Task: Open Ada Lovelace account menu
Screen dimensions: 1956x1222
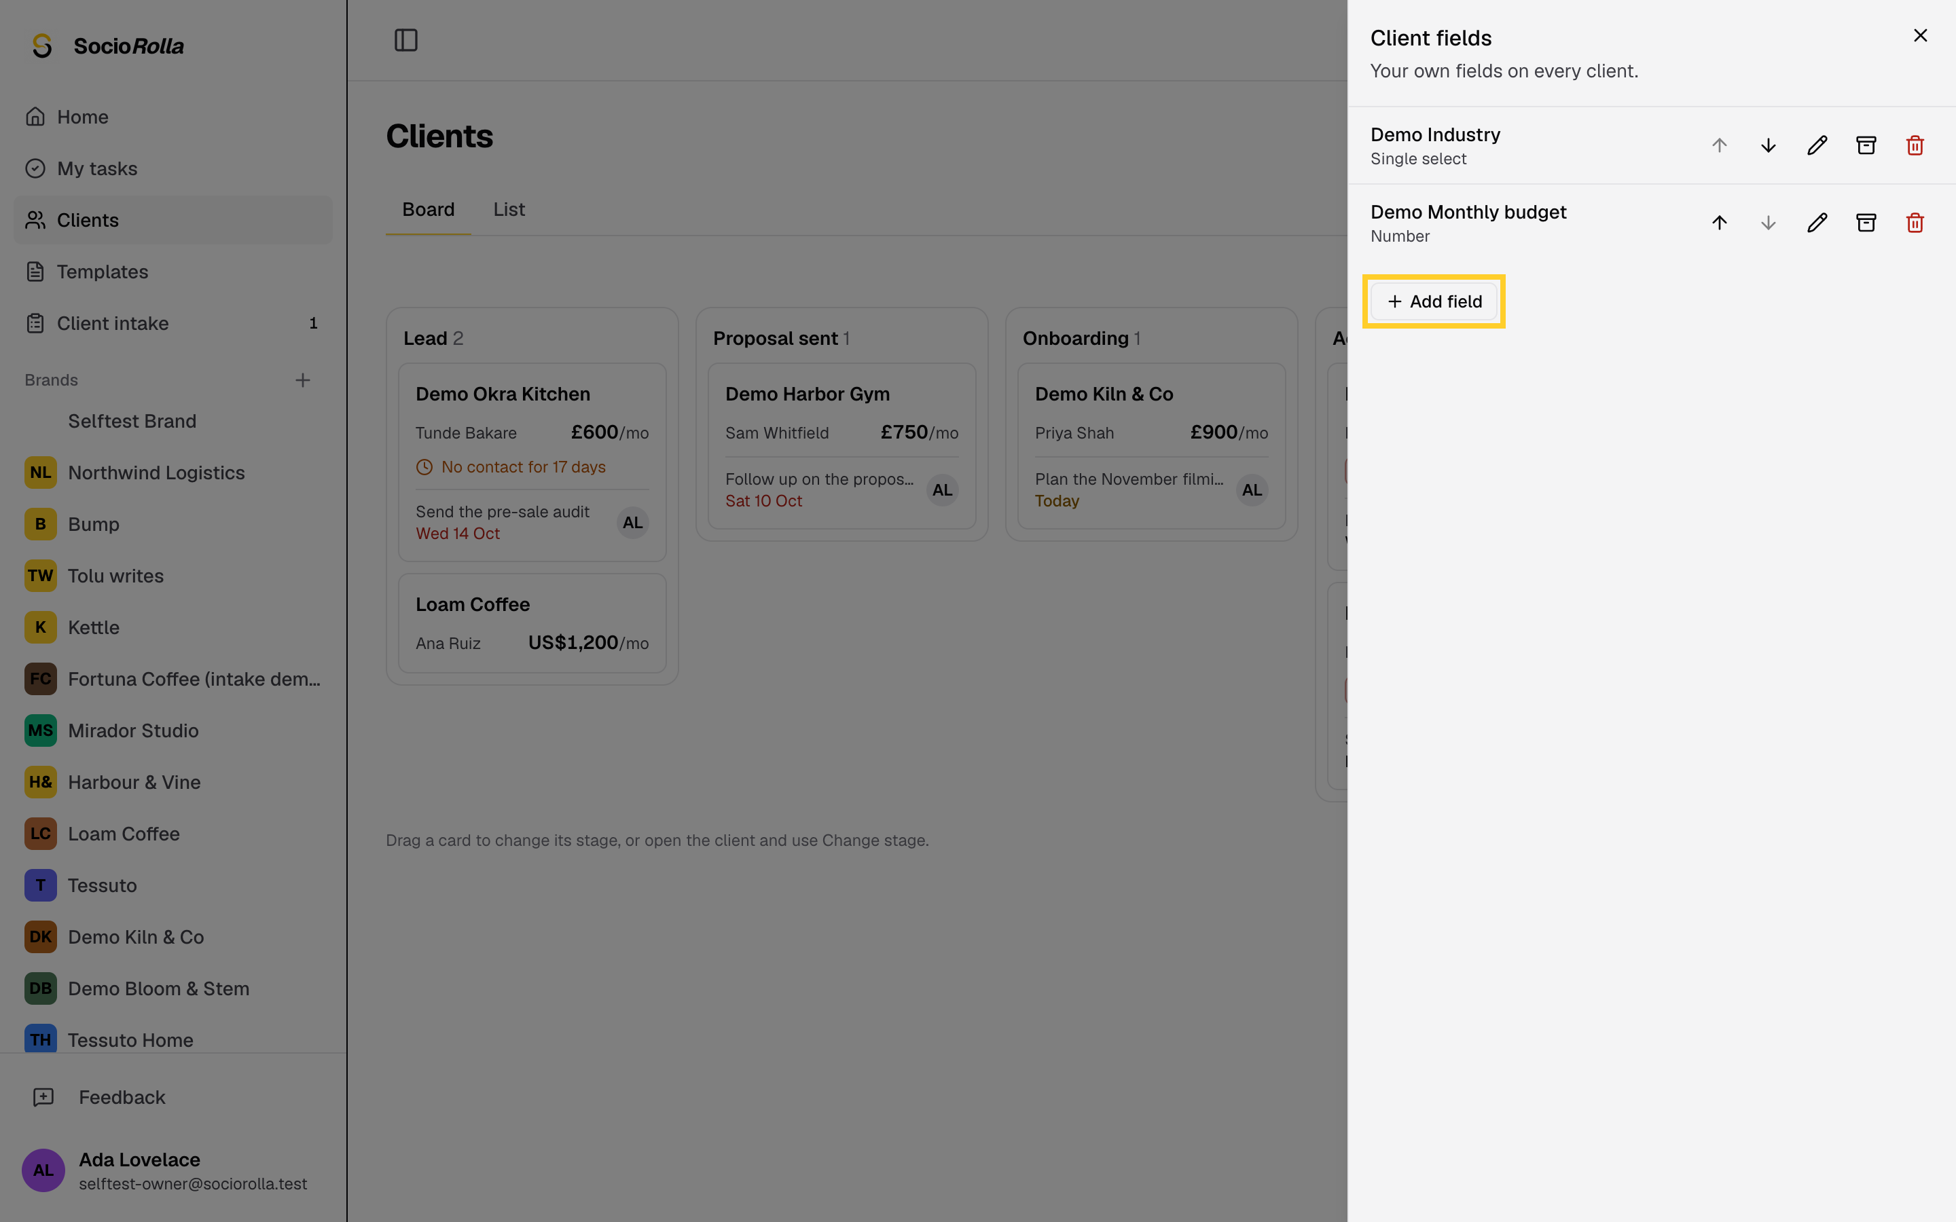Action: pyautogui.click(x=173, y=1170)
